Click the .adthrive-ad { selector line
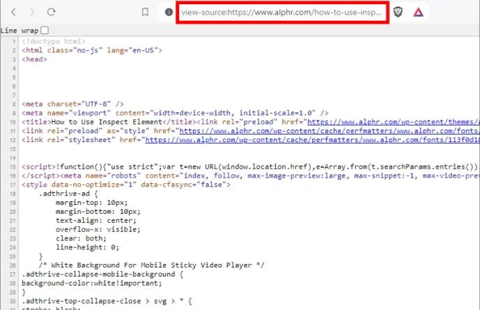This screenshot has width=480, height=310. tap(68, 194)
